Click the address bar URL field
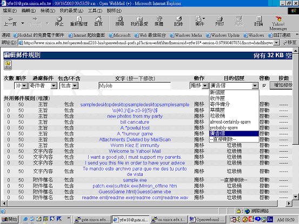This screenshot has width=299, height=224. [147, 43]
